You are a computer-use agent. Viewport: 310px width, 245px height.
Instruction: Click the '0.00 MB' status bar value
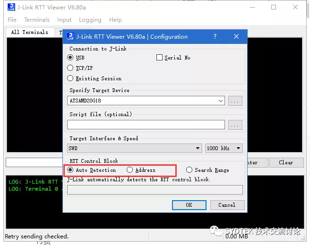237,237
